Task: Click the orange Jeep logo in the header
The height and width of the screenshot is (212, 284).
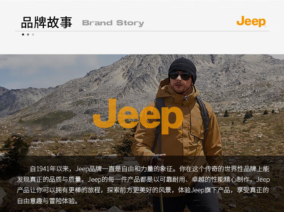Action: coord(251,22)
